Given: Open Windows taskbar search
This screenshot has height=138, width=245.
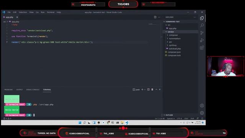Looking at the screenshot, I should [85, 123].
